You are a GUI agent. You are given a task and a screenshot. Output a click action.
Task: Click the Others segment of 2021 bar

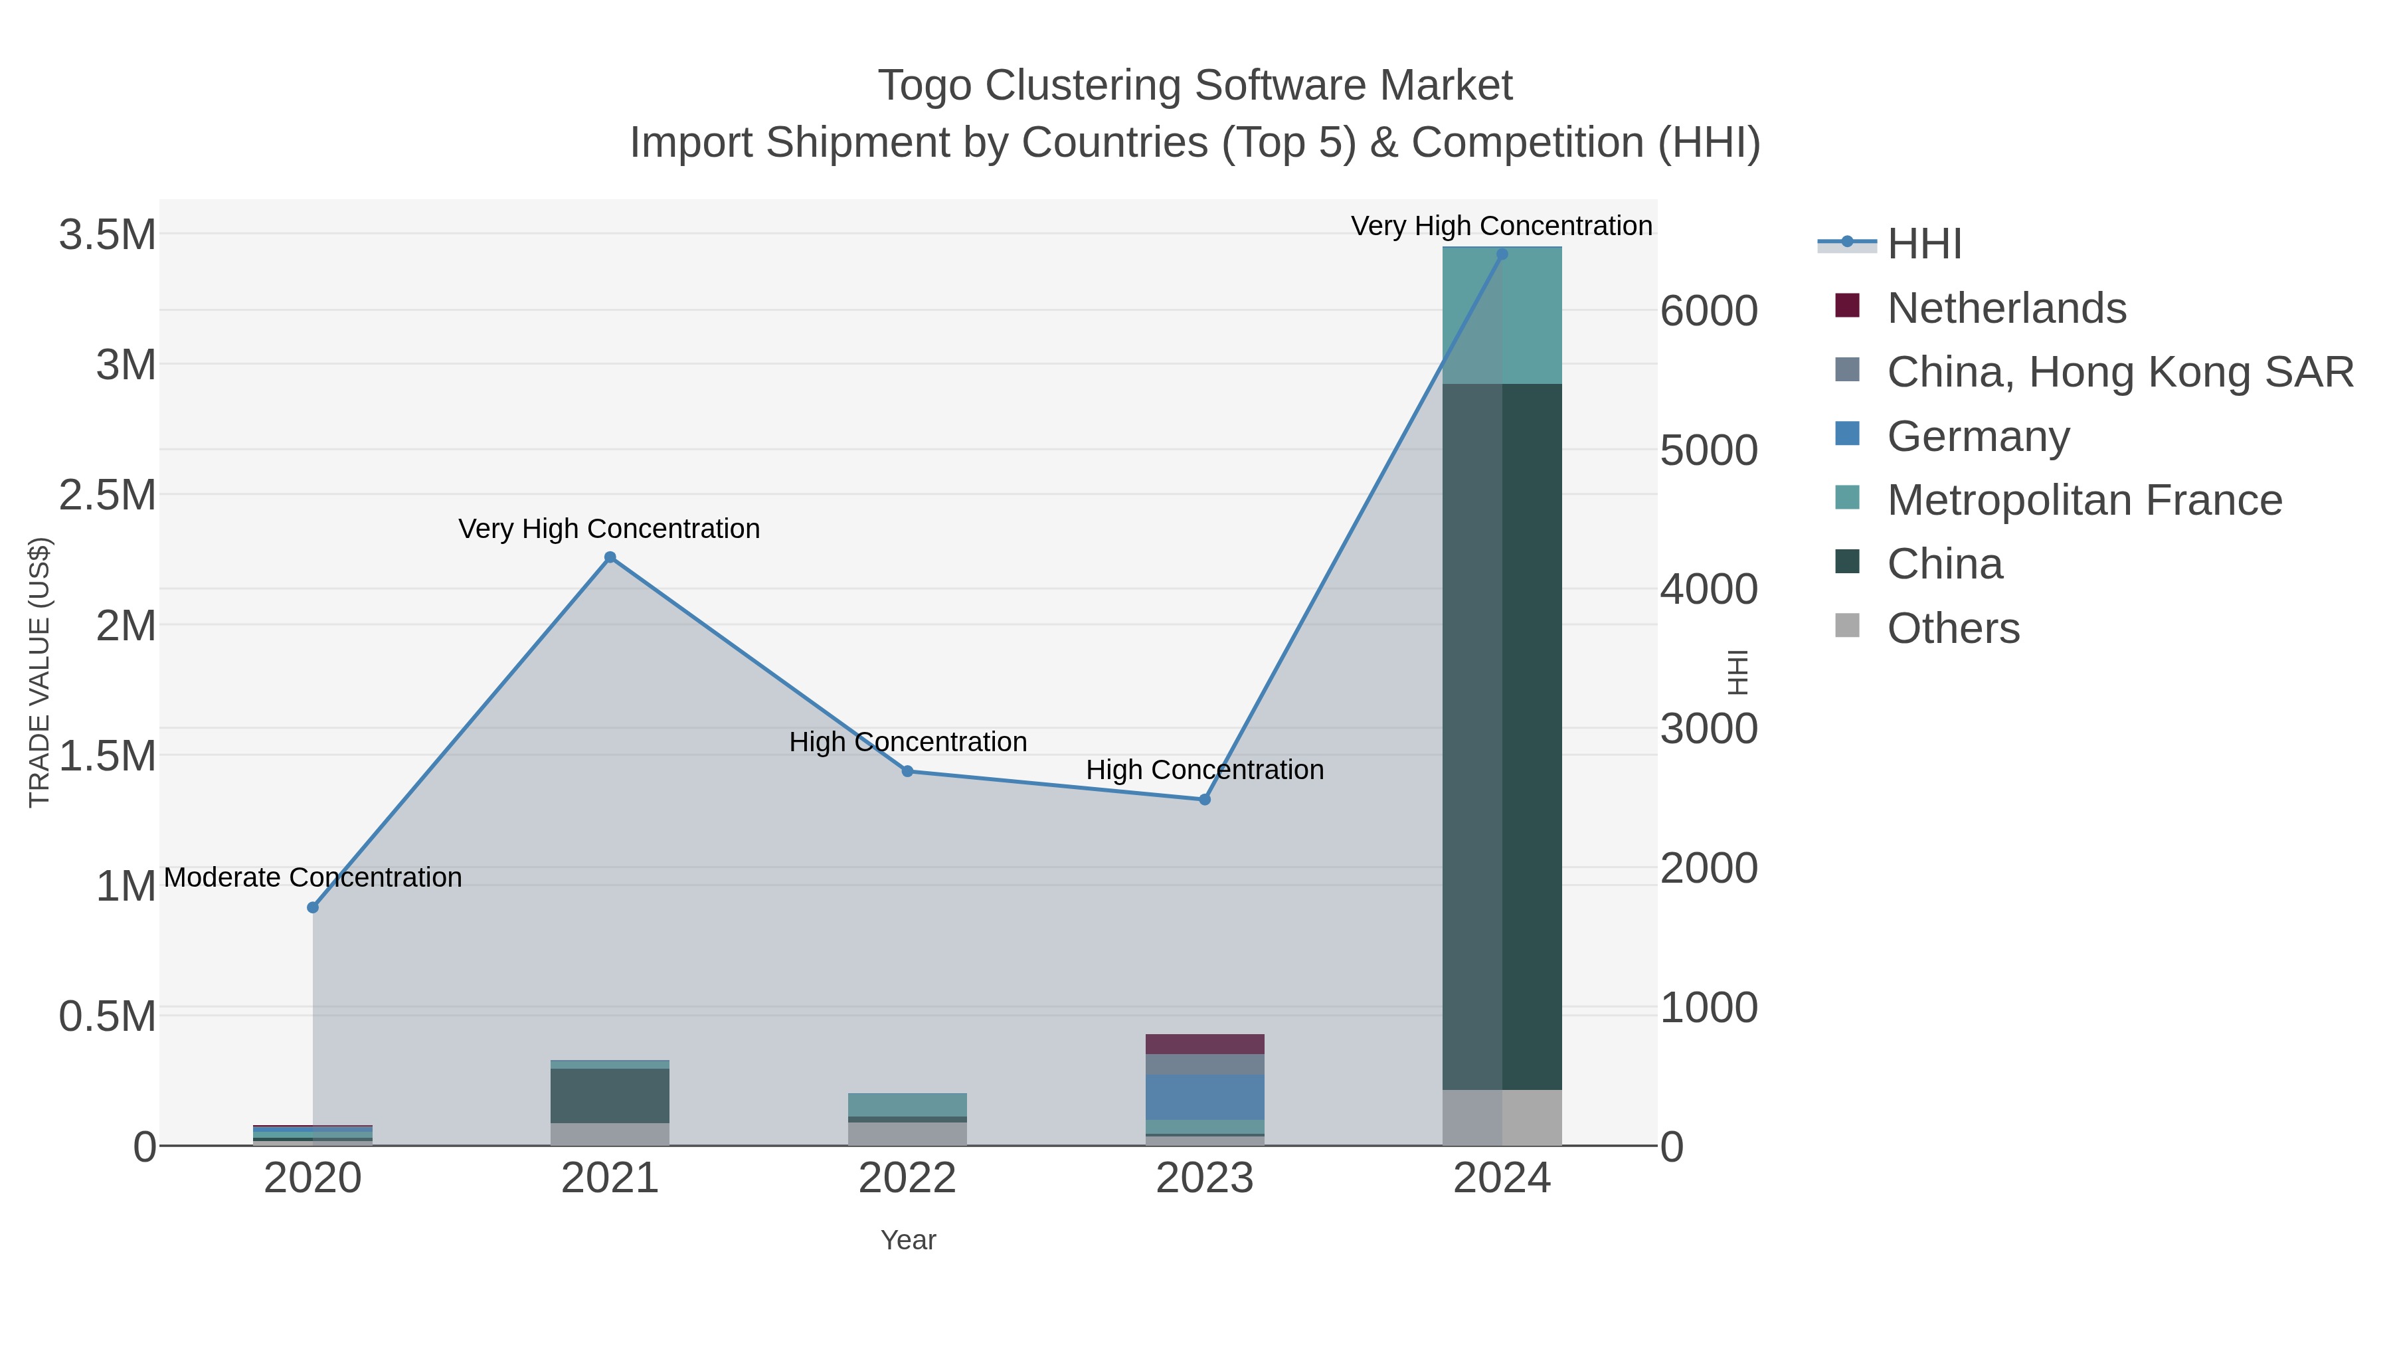(x=610, y=1133)
